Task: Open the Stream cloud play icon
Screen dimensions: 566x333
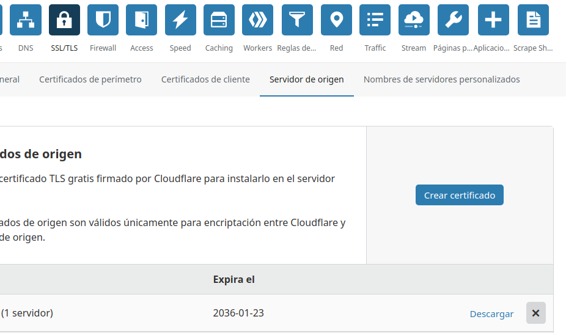Action: click(414, 20)
